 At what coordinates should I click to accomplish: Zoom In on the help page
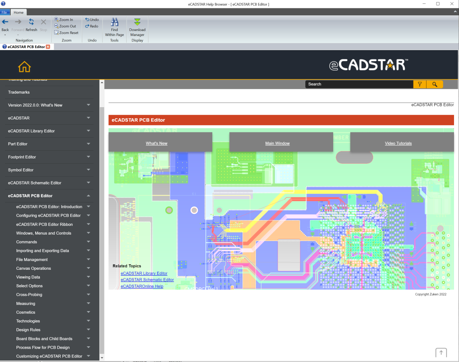pos(63,20)
